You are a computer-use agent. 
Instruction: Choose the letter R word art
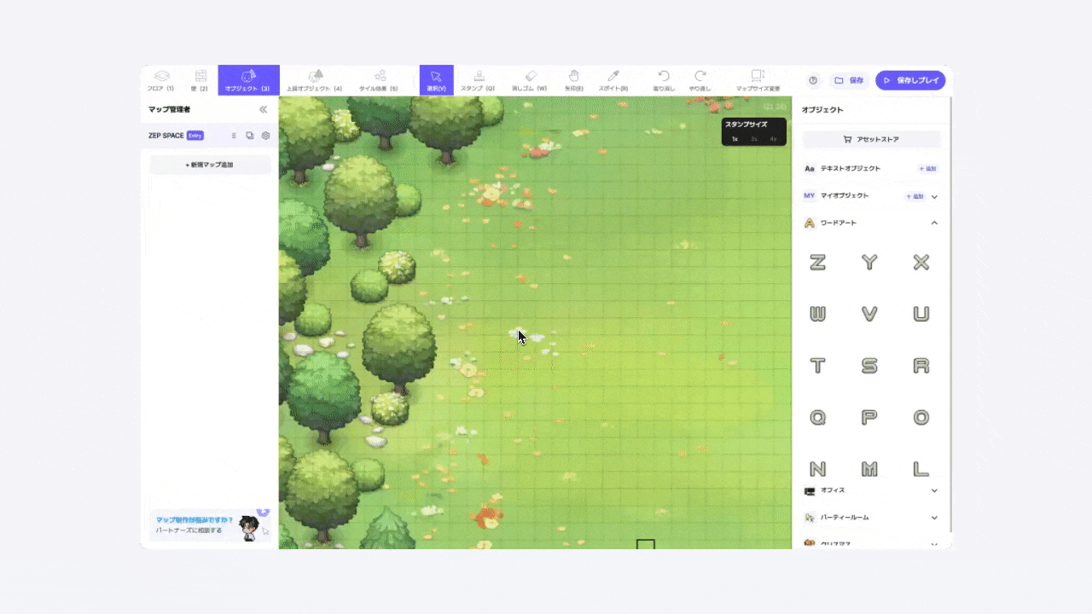click(x=921, y=366)
